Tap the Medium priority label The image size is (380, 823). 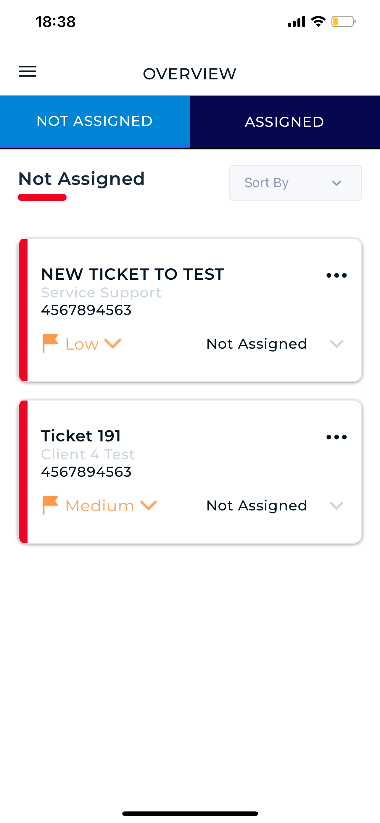pyautogui.click(x=99, y=506)
